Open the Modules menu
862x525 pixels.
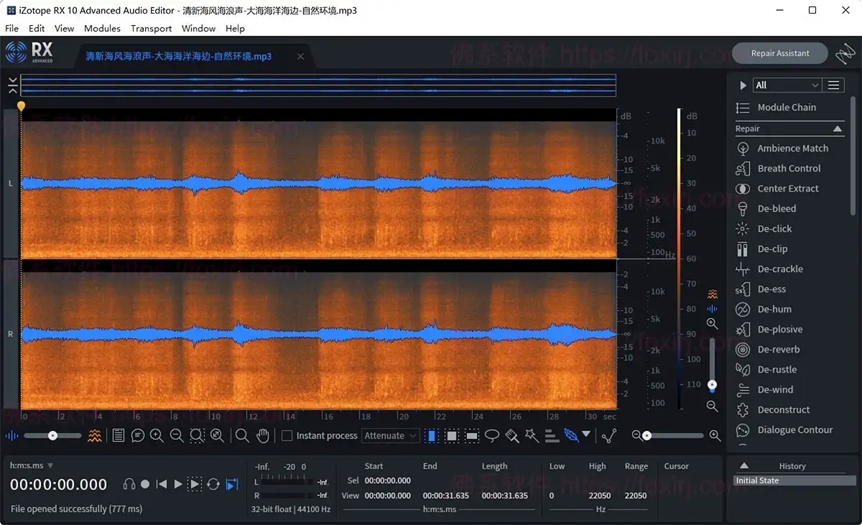(102, 28)
